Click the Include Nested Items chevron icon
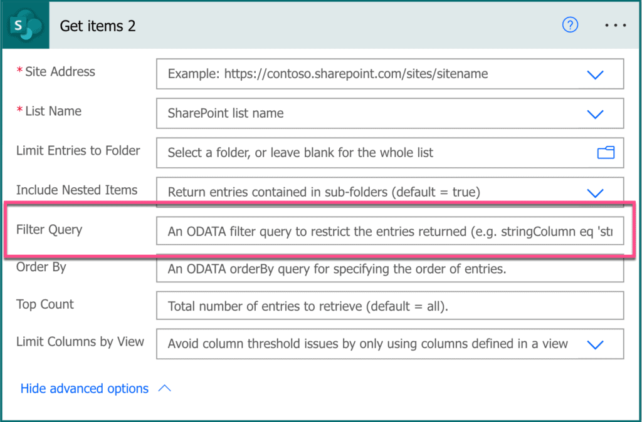Viewport: 642px width, 422px height. pyautogui.click(x=595, y=192)
